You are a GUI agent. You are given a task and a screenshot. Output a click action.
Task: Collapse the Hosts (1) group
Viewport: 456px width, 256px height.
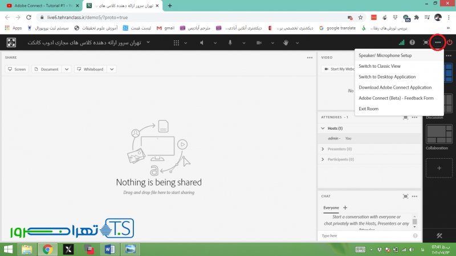pyautogui.click(x=323, y=129)
